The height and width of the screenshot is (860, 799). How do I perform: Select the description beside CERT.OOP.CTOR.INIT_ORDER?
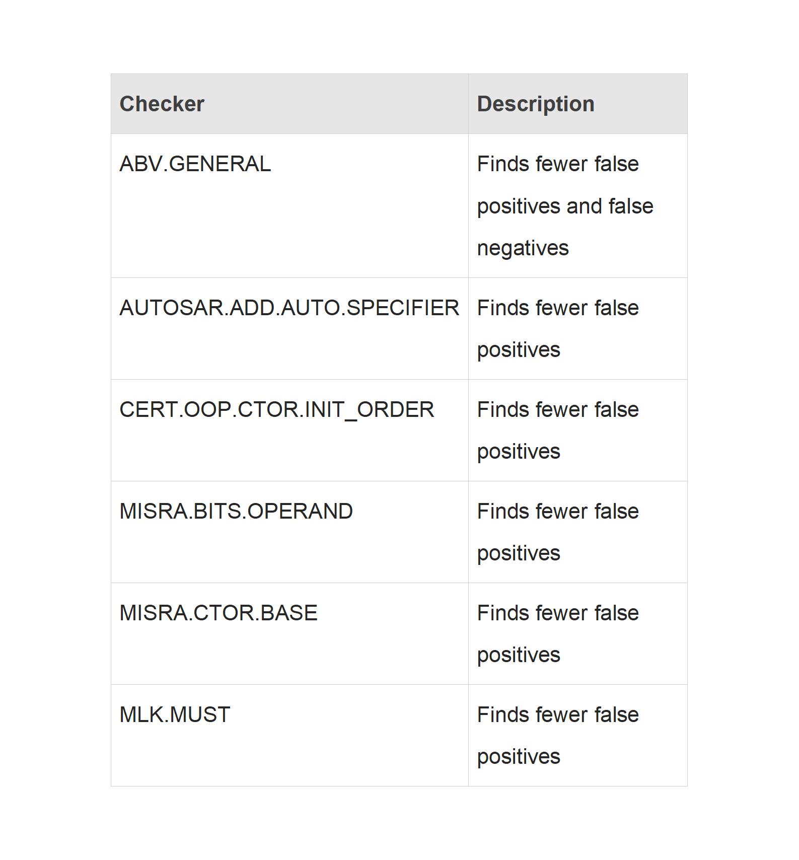coord(557,431)
